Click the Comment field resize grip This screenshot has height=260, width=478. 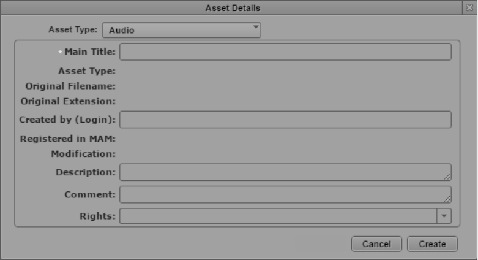pyautogui.click(x=447, y=199)
